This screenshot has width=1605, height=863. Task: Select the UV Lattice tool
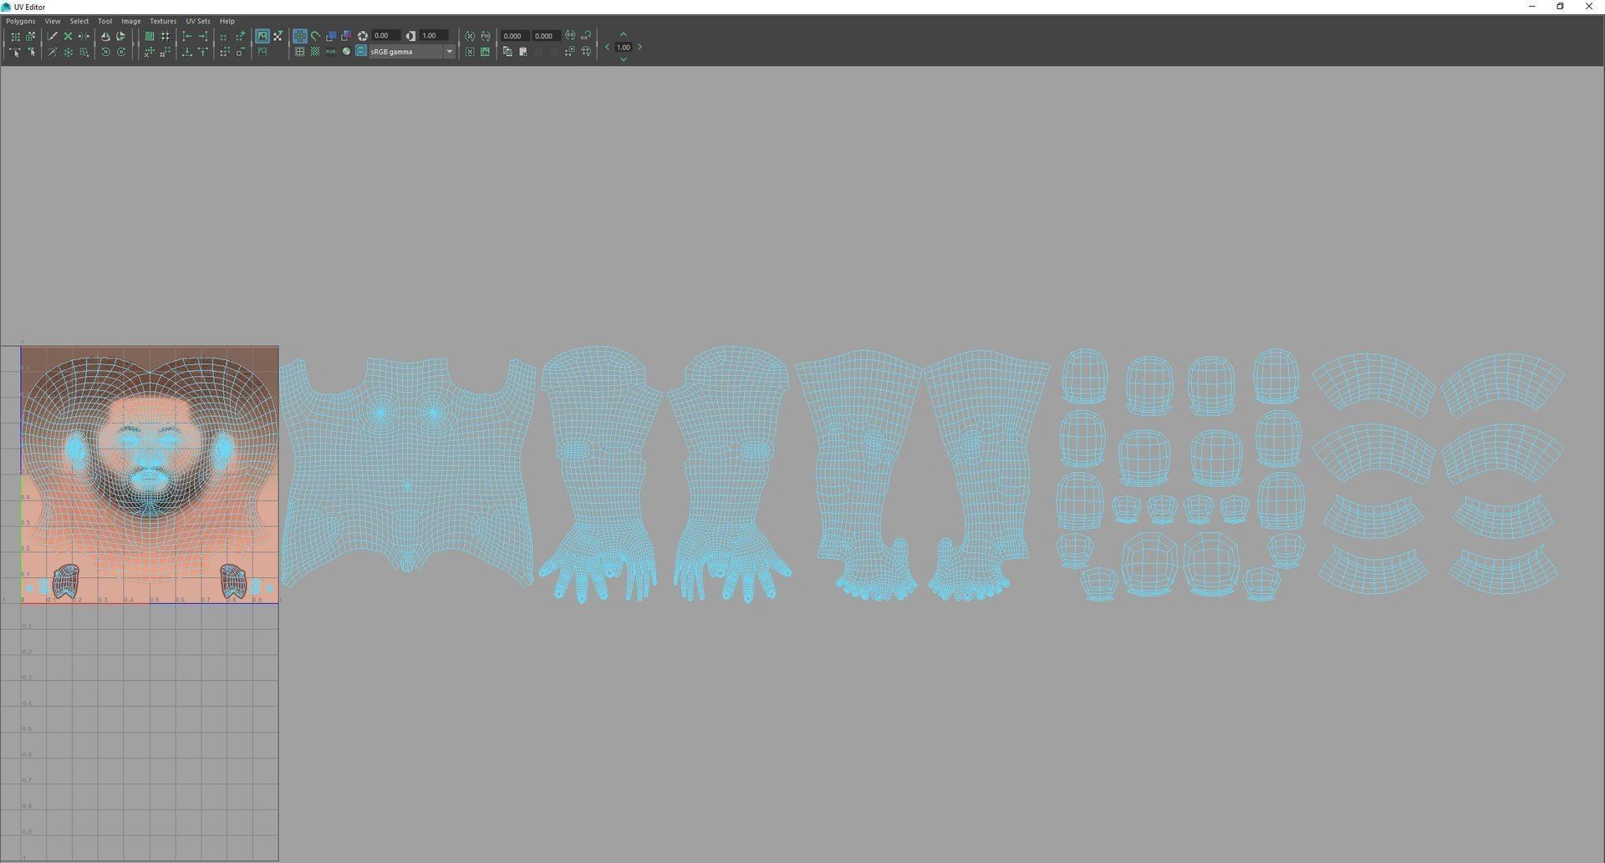coord(15,37)
